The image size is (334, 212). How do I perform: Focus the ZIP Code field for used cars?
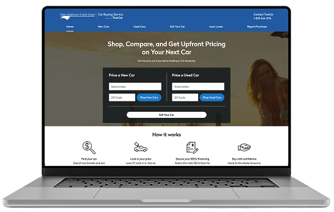pos(185,97)
